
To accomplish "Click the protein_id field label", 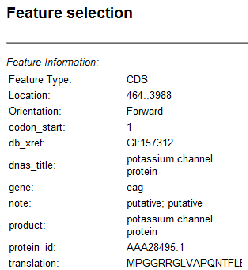I will pyautogui.click(x=32, y=248).
